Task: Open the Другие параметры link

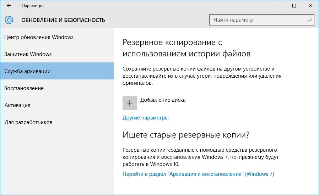Action: point(145,118)
